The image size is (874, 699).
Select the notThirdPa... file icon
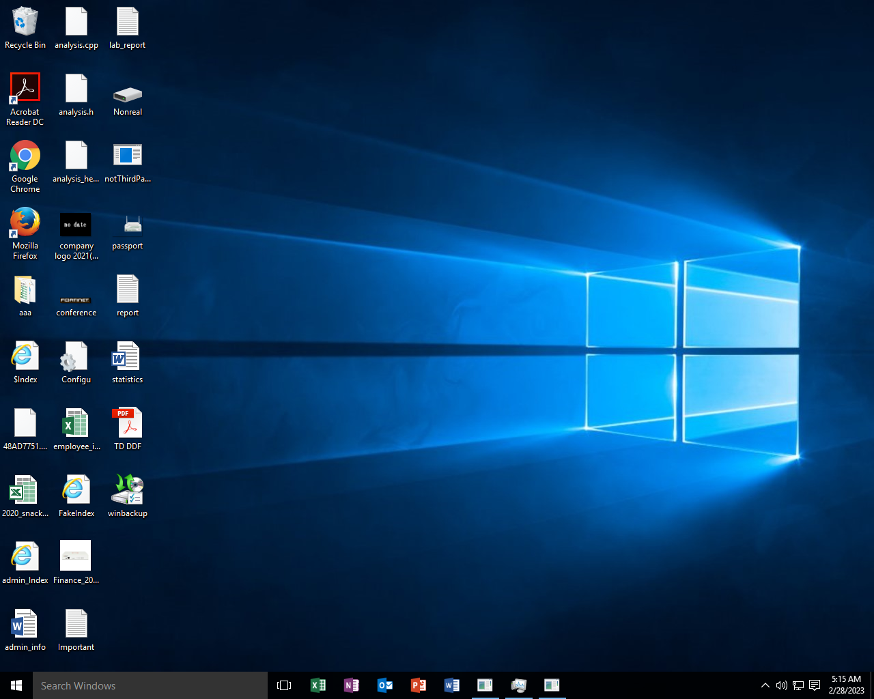tap(128, 163)
